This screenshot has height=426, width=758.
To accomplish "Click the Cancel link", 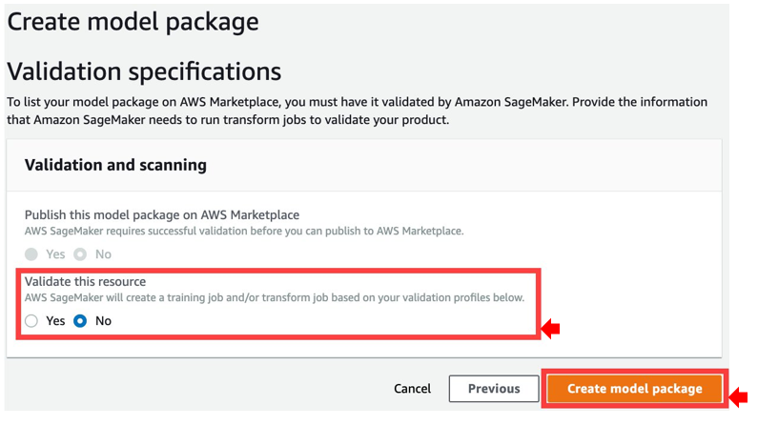I will coord(412,389).
